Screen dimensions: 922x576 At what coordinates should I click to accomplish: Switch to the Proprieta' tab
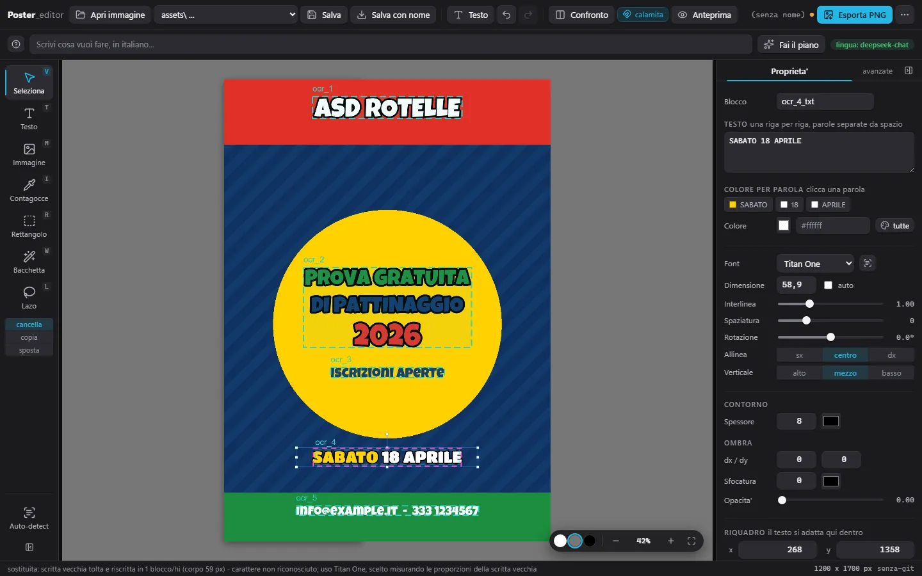(789, 71)
